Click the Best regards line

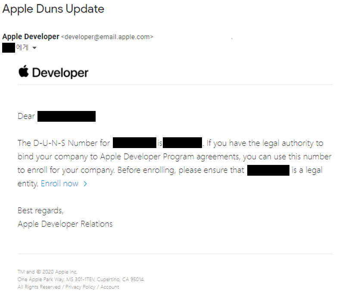40,211
